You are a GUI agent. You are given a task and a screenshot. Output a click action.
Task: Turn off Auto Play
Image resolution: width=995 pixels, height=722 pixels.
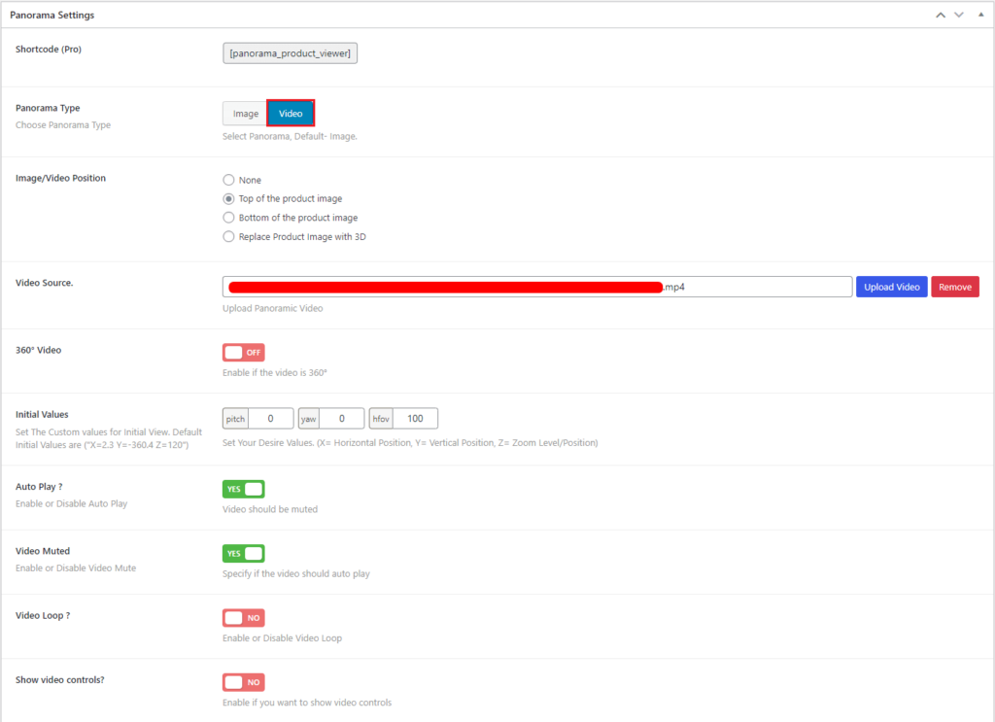[243, 489]
